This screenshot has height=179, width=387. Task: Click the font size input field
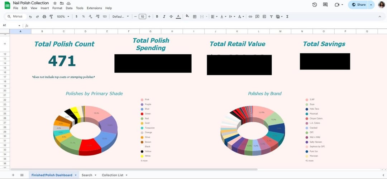point(142,16)
